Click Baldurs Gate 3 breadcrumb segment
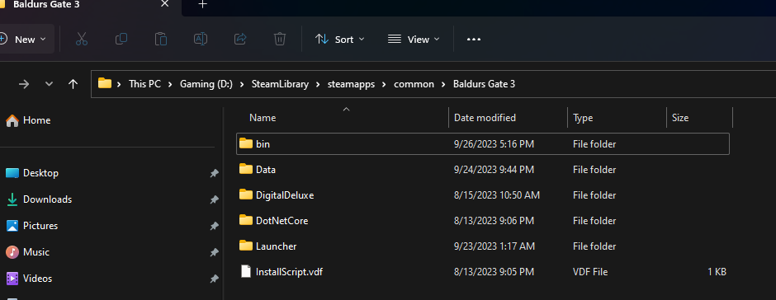The image size is (776, 300). pyautogui.click(x=484, y=84)
